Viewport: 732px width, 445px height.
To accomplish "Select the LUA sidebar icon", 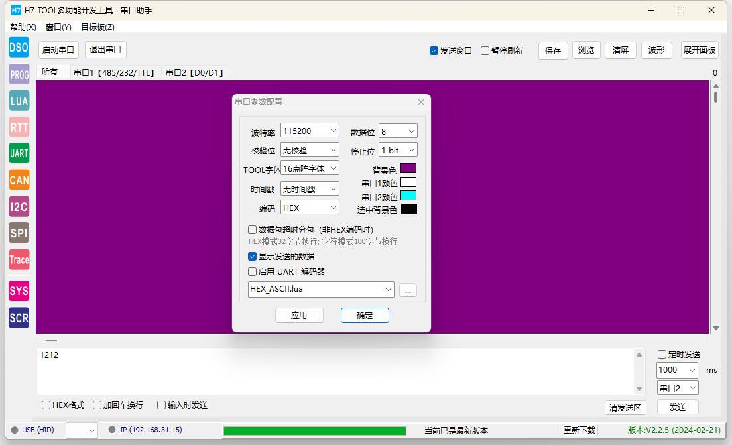I will coord(19,101).
